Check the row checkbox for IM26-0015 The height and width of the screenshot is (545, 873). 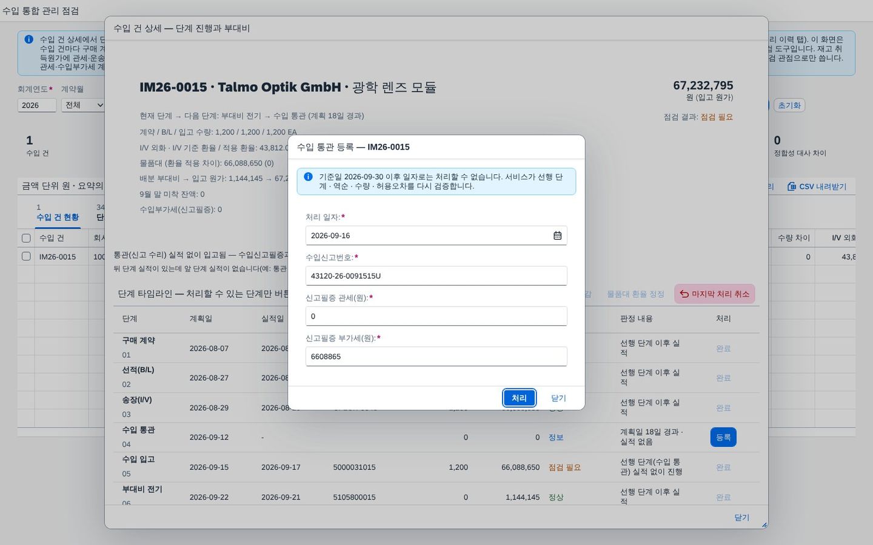pyautogui.click(x=26, y=256)
